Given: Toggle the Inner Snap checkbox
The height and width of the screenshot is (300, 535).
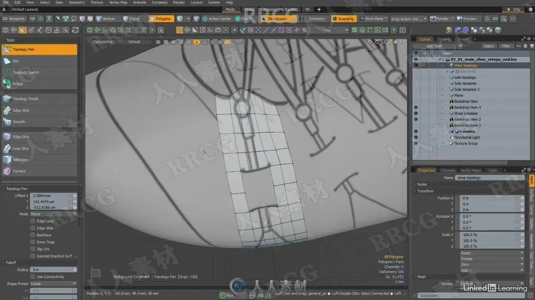Looking at the screenshot, I should pos(33,242).
